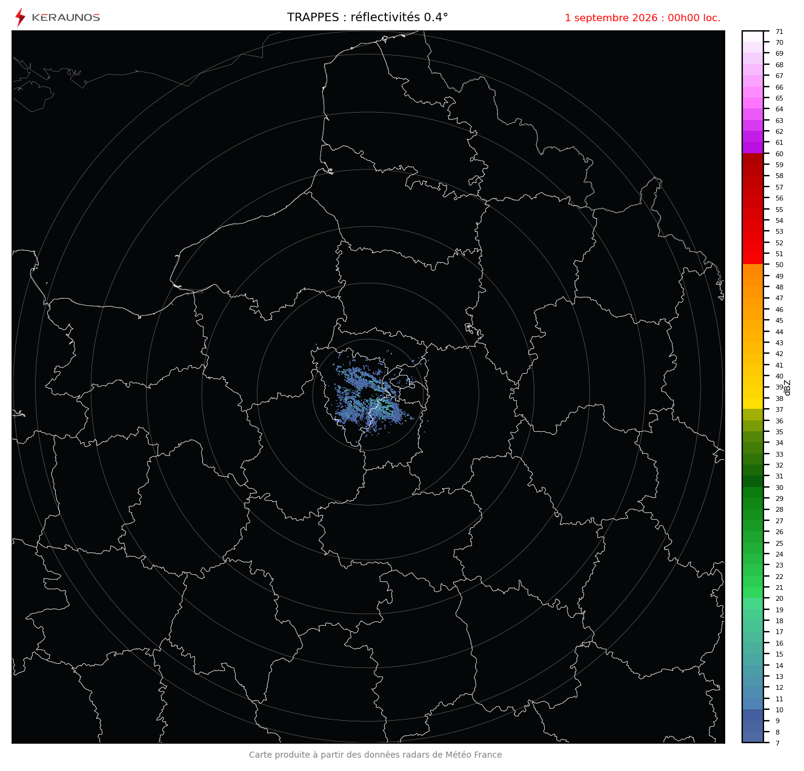The image size is (804, 771).
Task: Click the colorbar tick label '45'
Action: point(779,320)
